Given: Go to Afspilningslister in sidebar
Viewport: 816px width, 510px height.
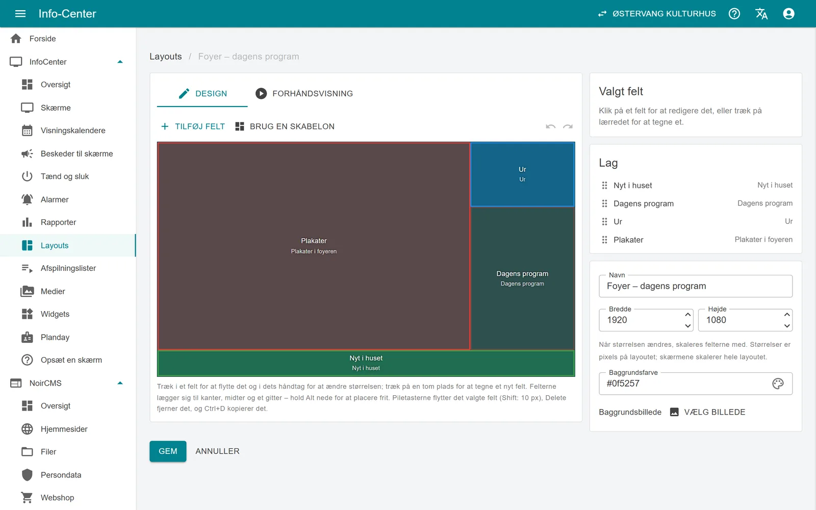Looking at the screenshot, I should point(68,268).
